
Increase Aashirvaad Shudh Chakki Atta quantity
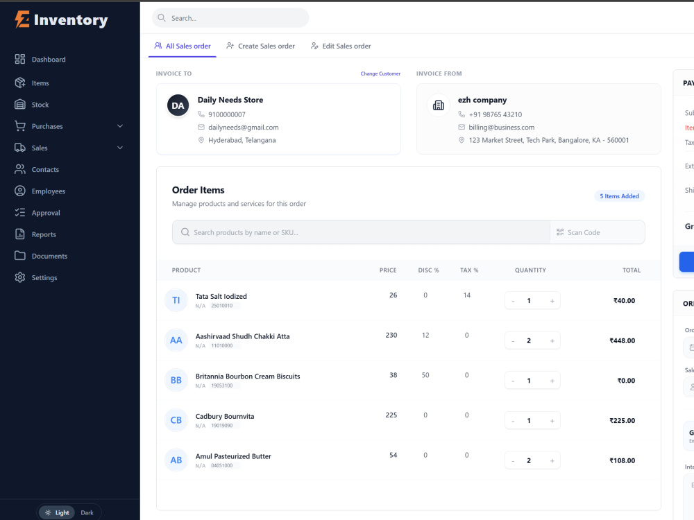click(552, 341)
